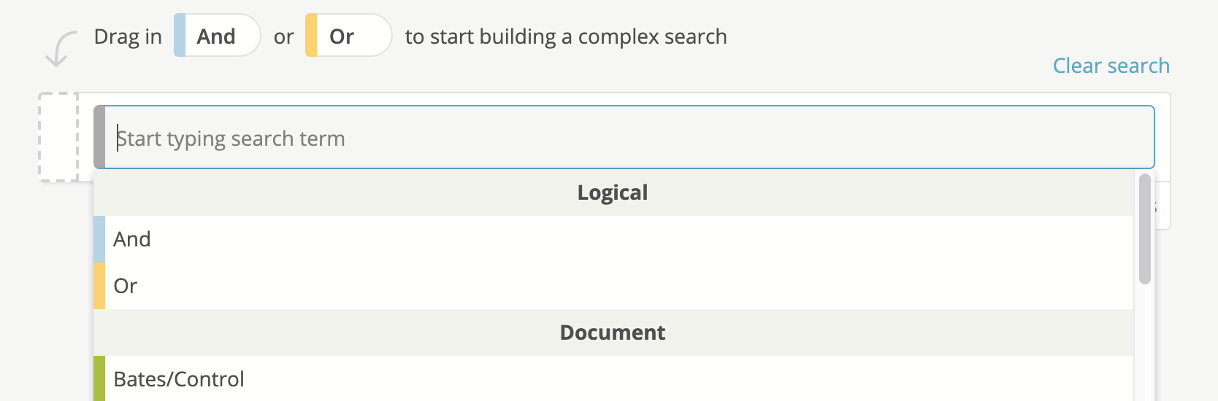
Task: Click the Clear search link
Action: click(1111, 66)
